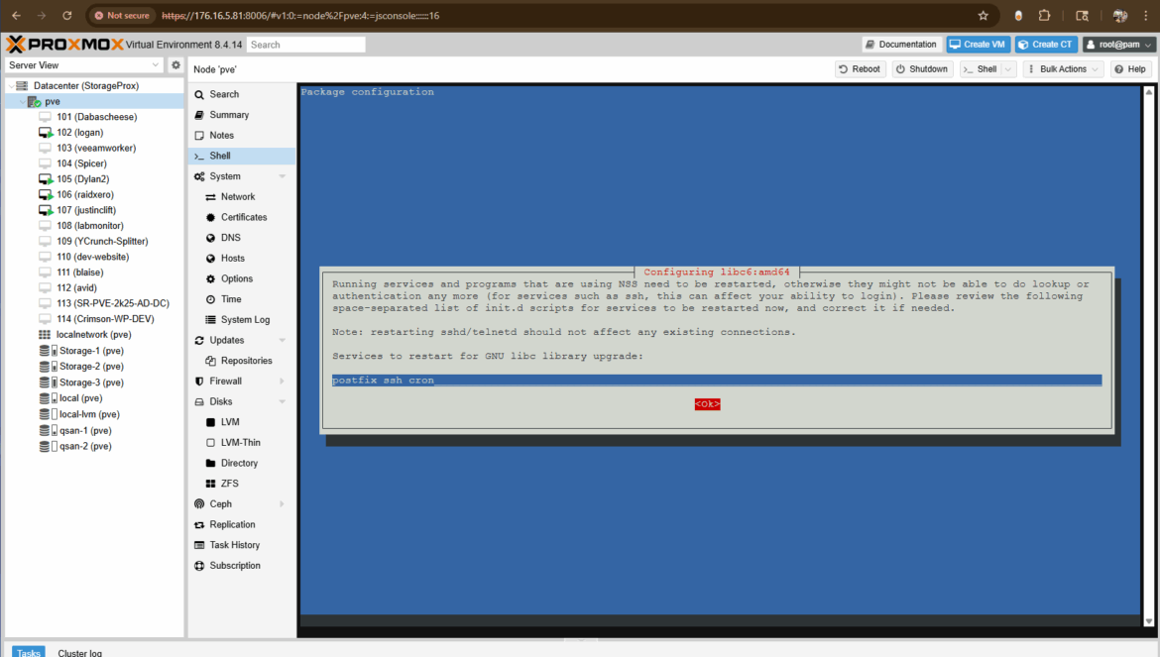Click the Storage-1 (pve) storage icon
This screenshot has width=1160, height=657.
pos(47,351)
